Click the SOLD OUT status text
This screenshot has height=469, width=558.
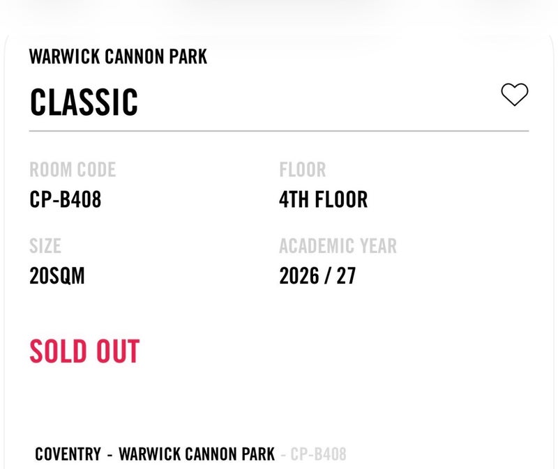pos(84,351)
